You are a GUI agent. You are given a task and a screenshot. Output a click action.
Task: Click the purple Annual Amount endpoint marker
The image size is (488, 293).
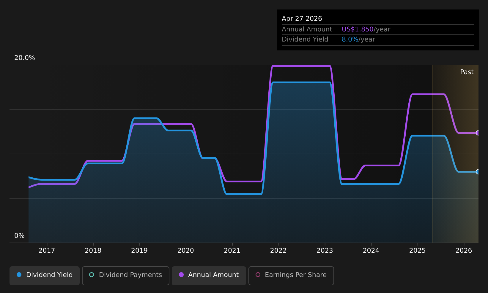coord(478,133)
